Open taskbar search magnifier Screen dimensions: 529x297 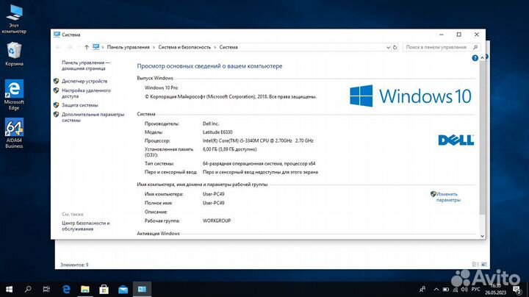click(x=28, y=289)
